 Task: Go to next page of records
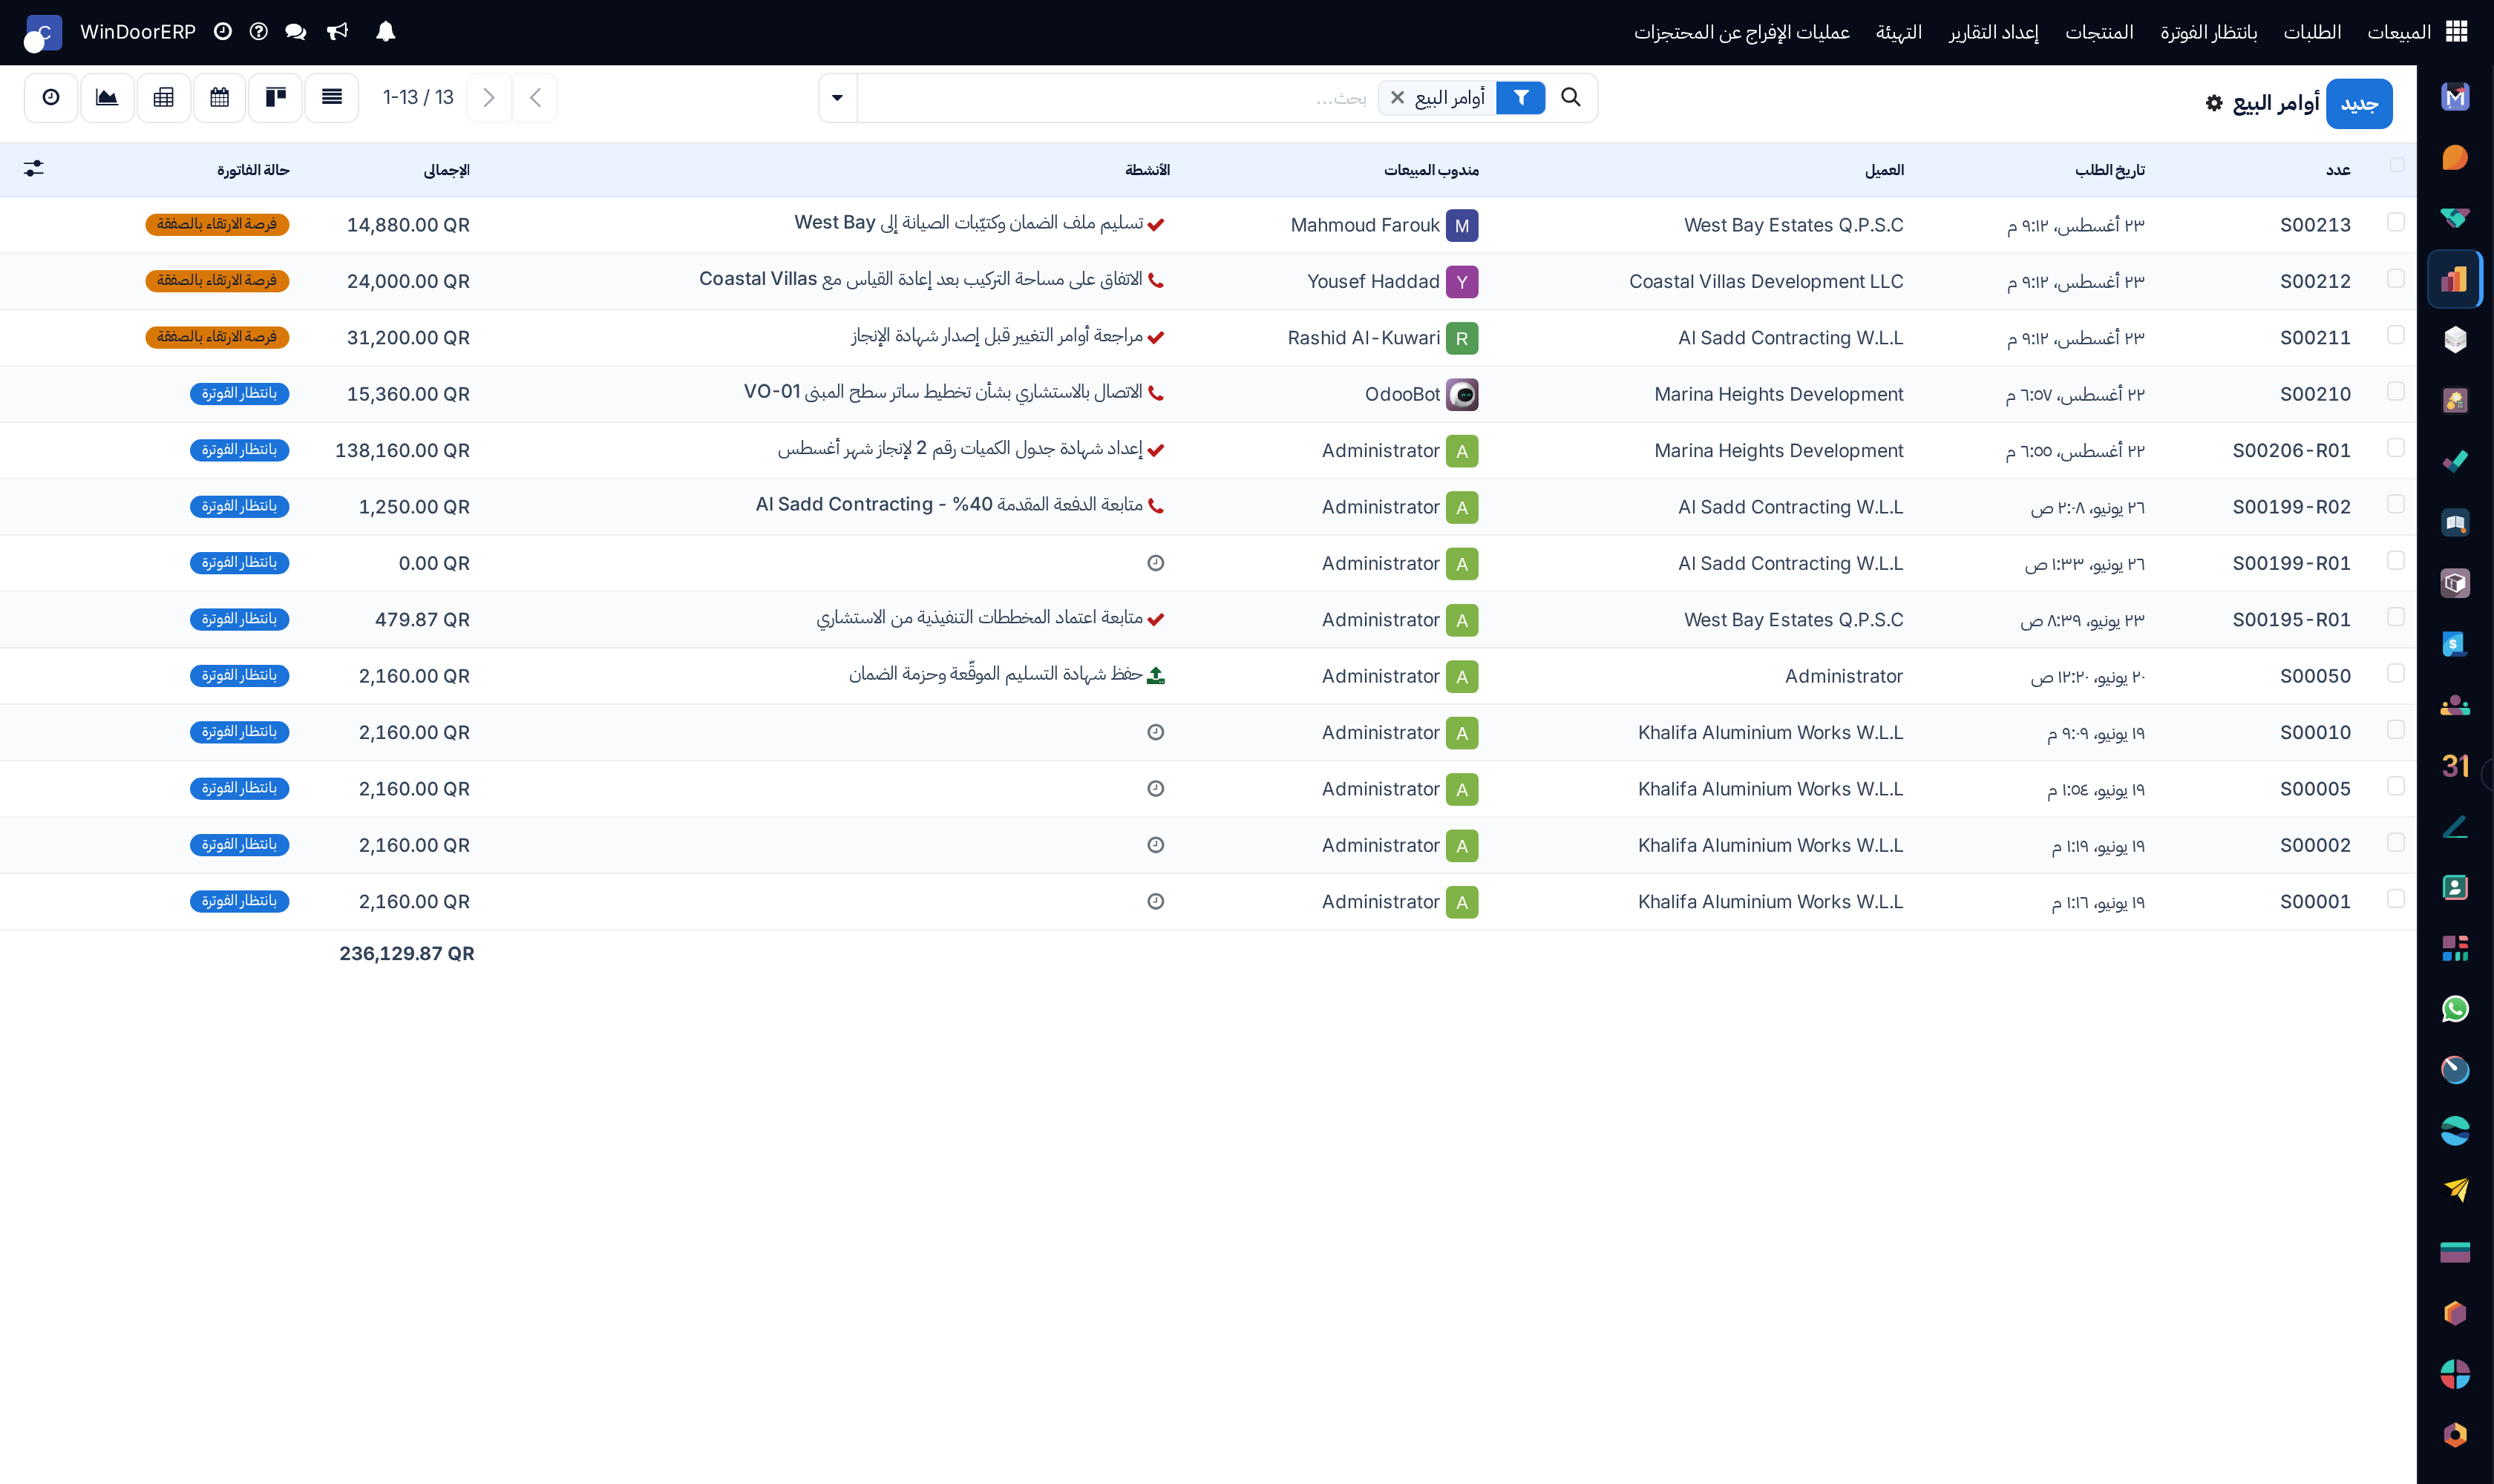coord(489,98)
